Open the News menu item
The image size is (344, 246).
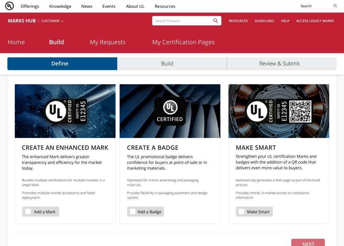click(x=87, y=6)
